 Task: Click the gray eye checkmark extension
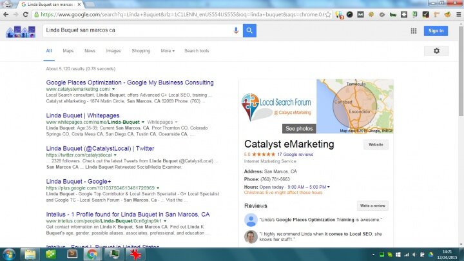coord(382,14)
